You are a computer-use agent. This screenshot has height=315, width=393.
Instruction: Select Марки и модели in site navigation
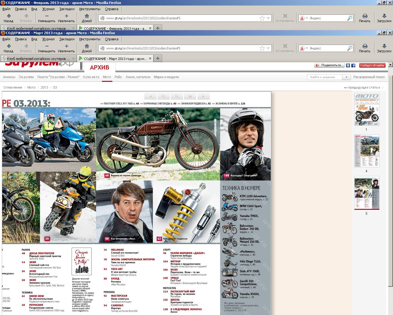tap(166, 77)
